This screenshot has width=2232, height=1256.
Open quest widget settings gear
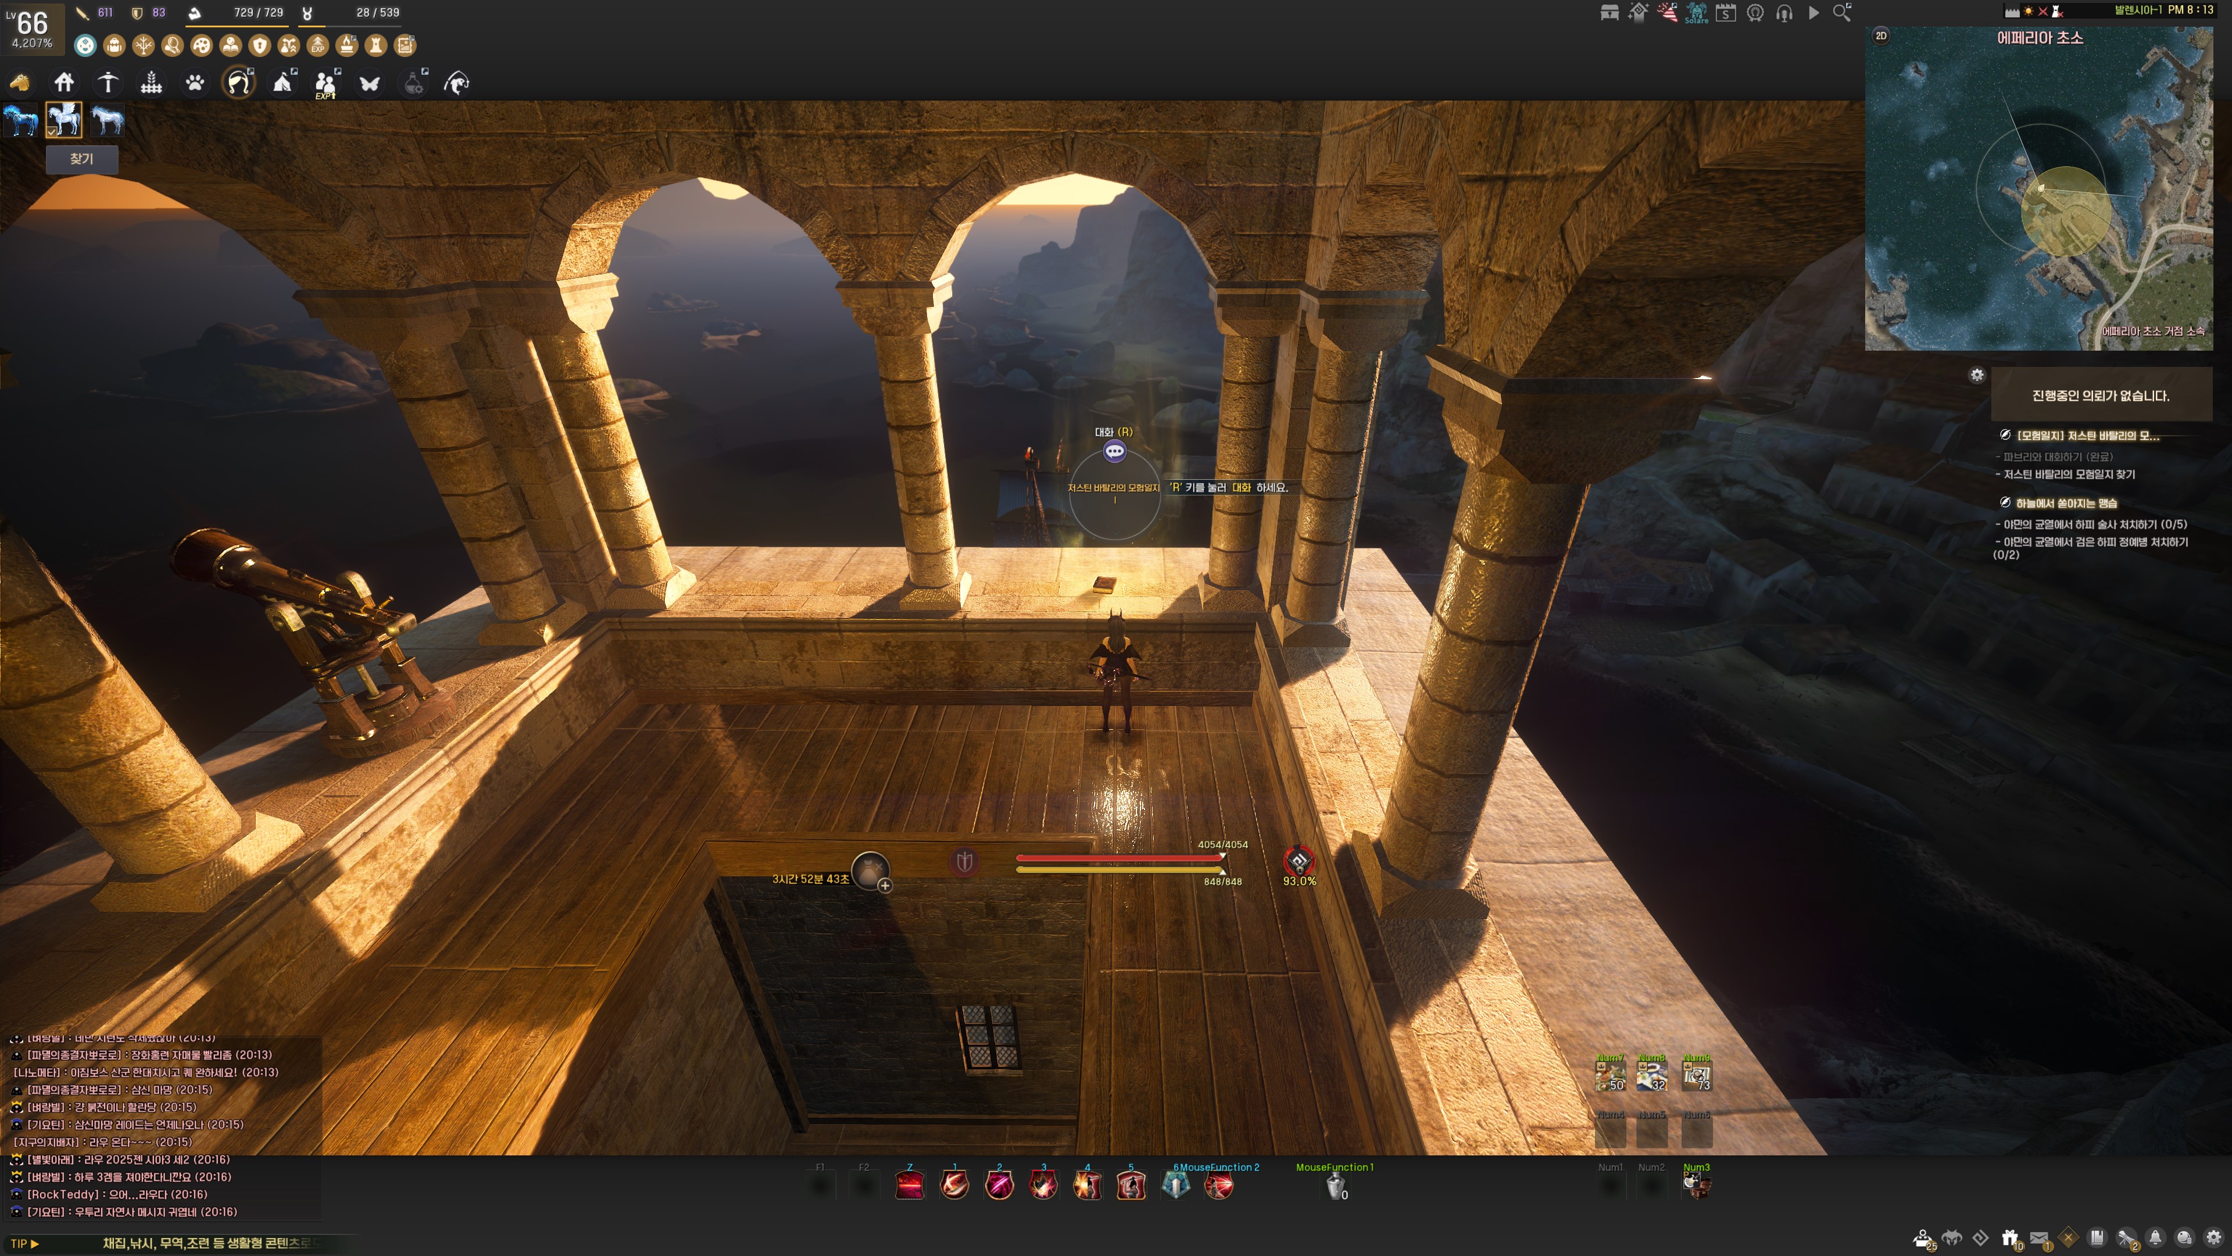pos(1976,375)
